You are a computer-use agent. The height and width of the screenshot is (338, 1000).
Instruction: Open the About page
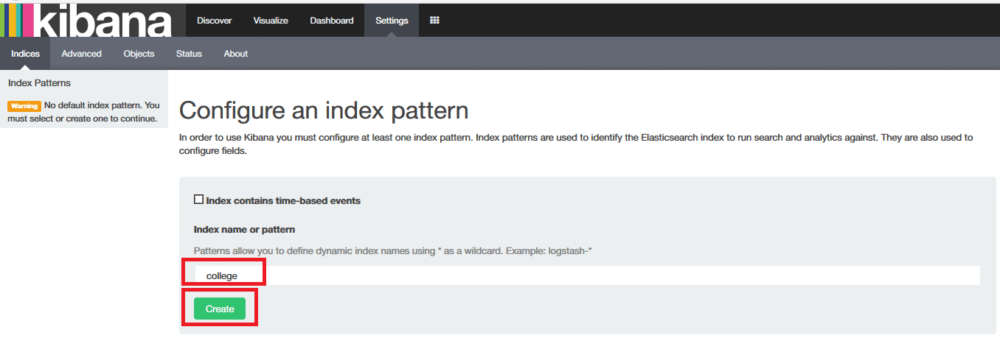coord(236,54)
